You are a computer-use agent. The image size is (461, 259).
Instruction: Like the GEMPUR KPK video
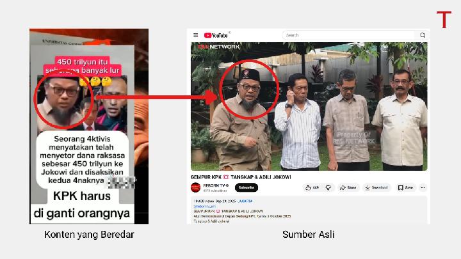[312, 187]
